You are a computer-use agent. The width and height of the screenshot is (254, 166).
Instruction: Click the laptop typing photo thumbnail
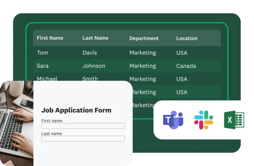click(x=17, y=123)
